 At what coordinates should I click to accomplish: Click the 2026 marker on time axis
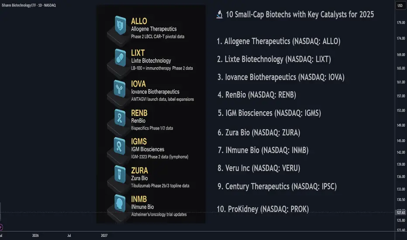(35, 236)
